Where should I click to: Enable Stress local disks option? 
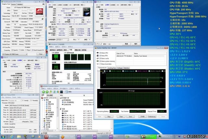pos(100,64)
